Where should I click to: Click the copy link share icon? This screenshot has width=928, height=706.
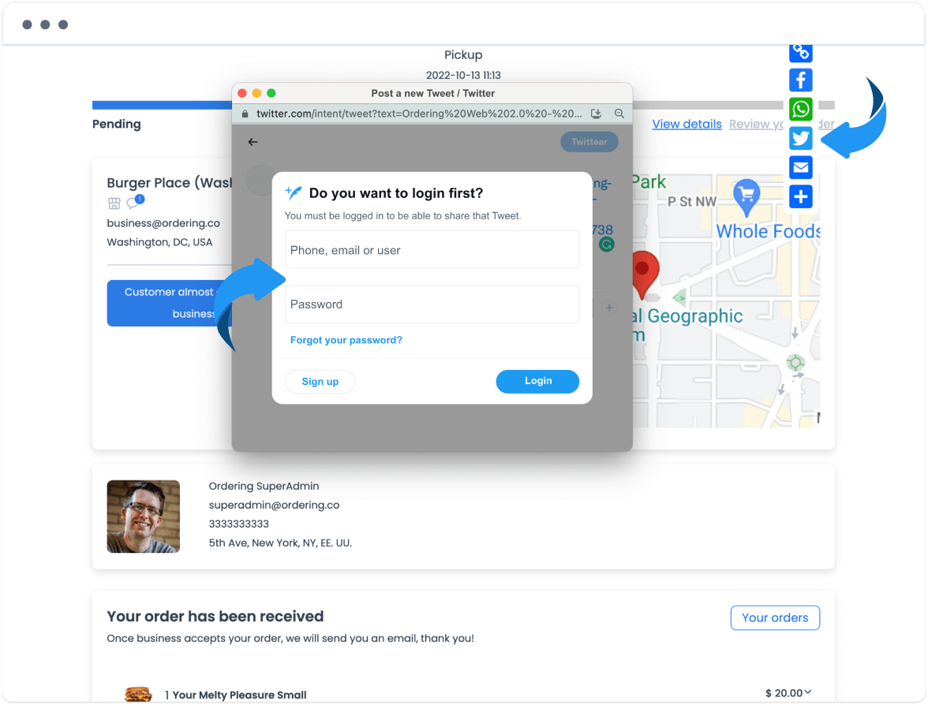pyautogui.click(x=800, y=52)
